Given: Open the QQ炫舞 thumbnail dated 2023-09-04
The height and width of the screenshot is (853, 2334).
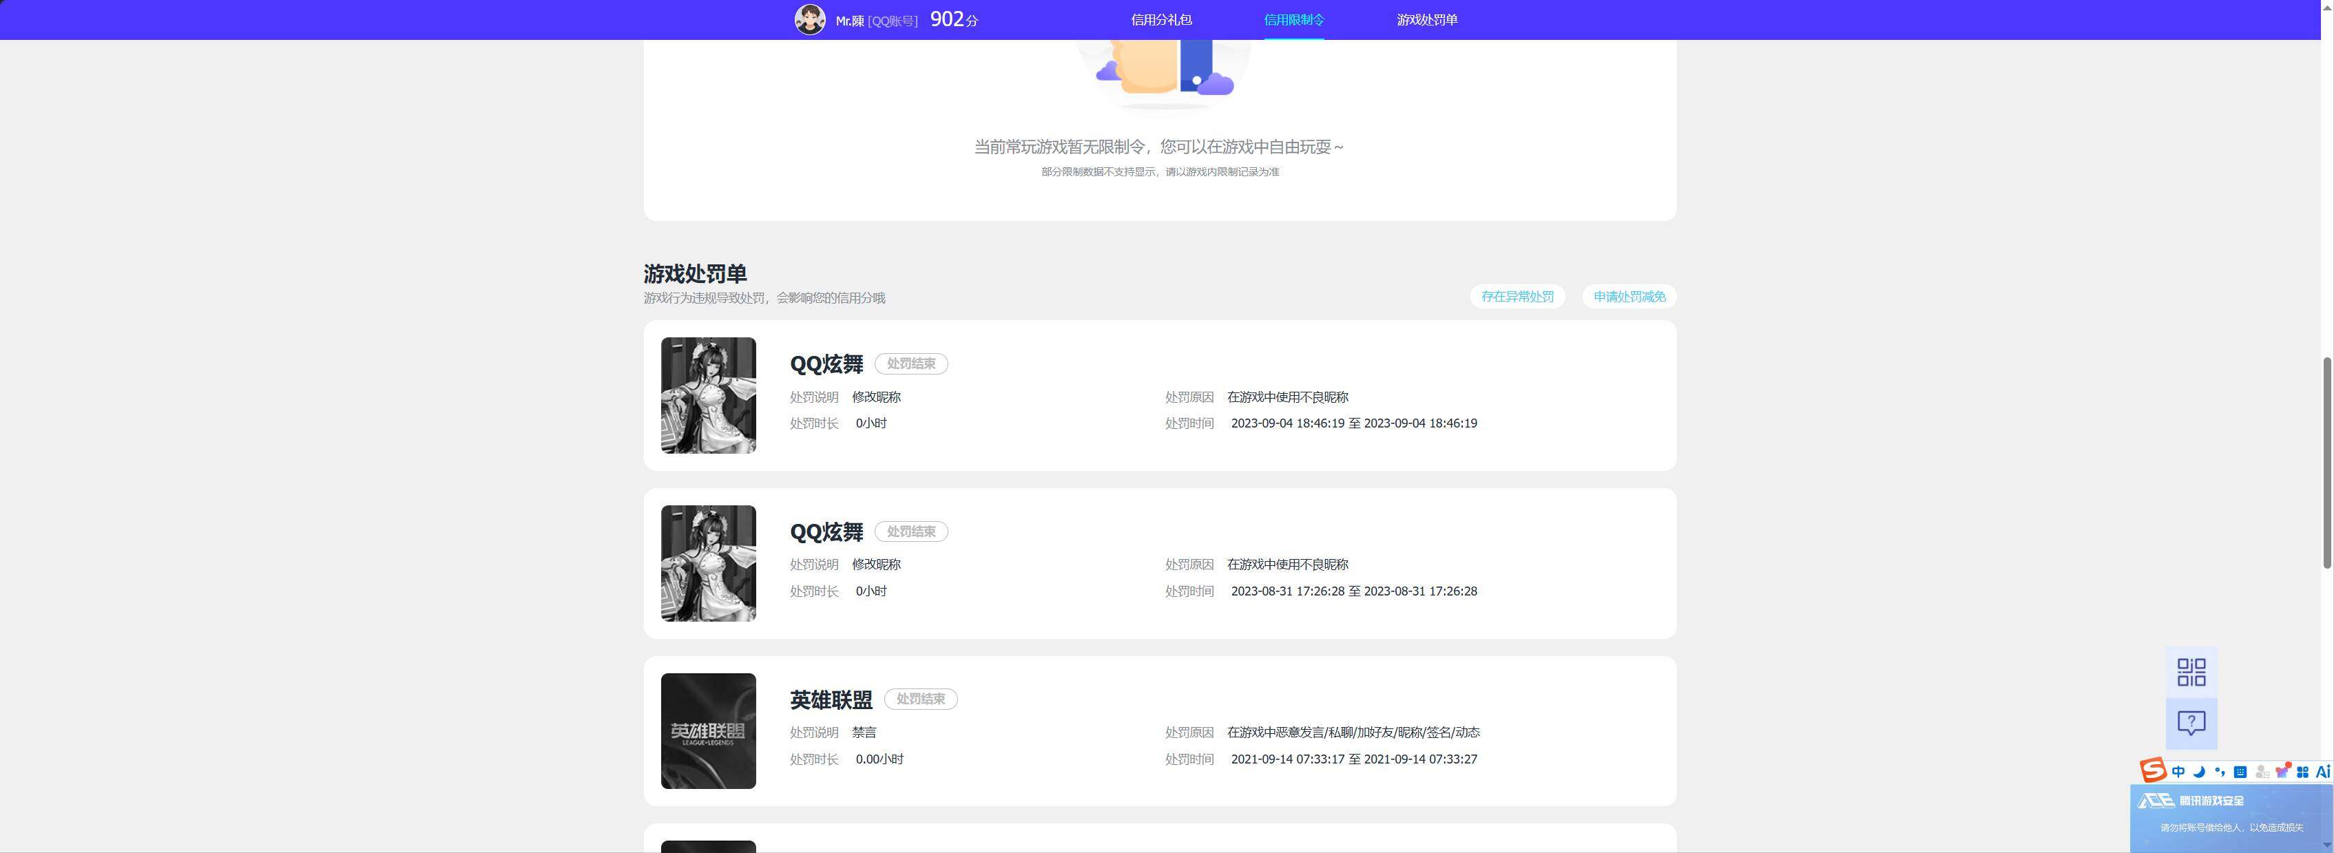Looking at the screenshot, I should click(707, 394).
